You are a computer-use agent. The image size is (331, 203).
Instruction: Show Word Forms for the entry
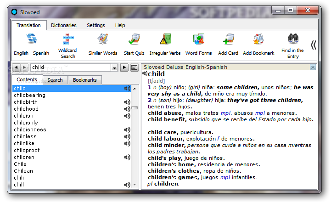(x=198, y=44)
